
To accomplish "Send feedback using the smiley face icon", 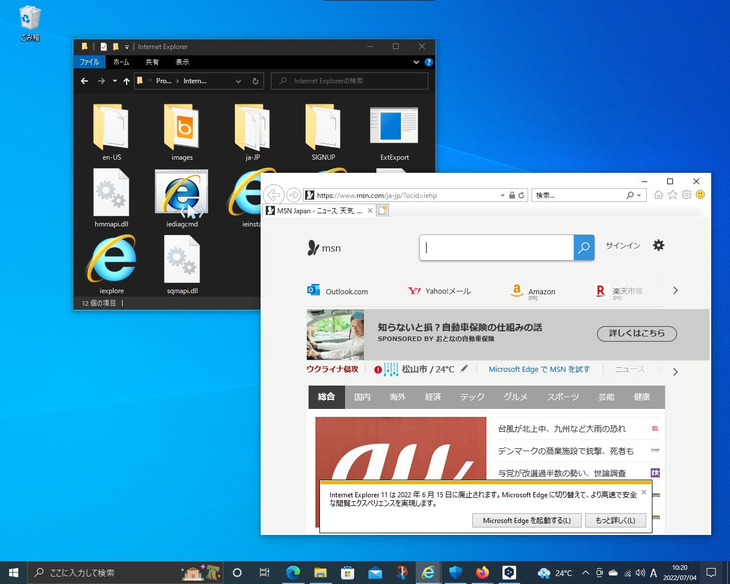I will click(x=700, y=194).
